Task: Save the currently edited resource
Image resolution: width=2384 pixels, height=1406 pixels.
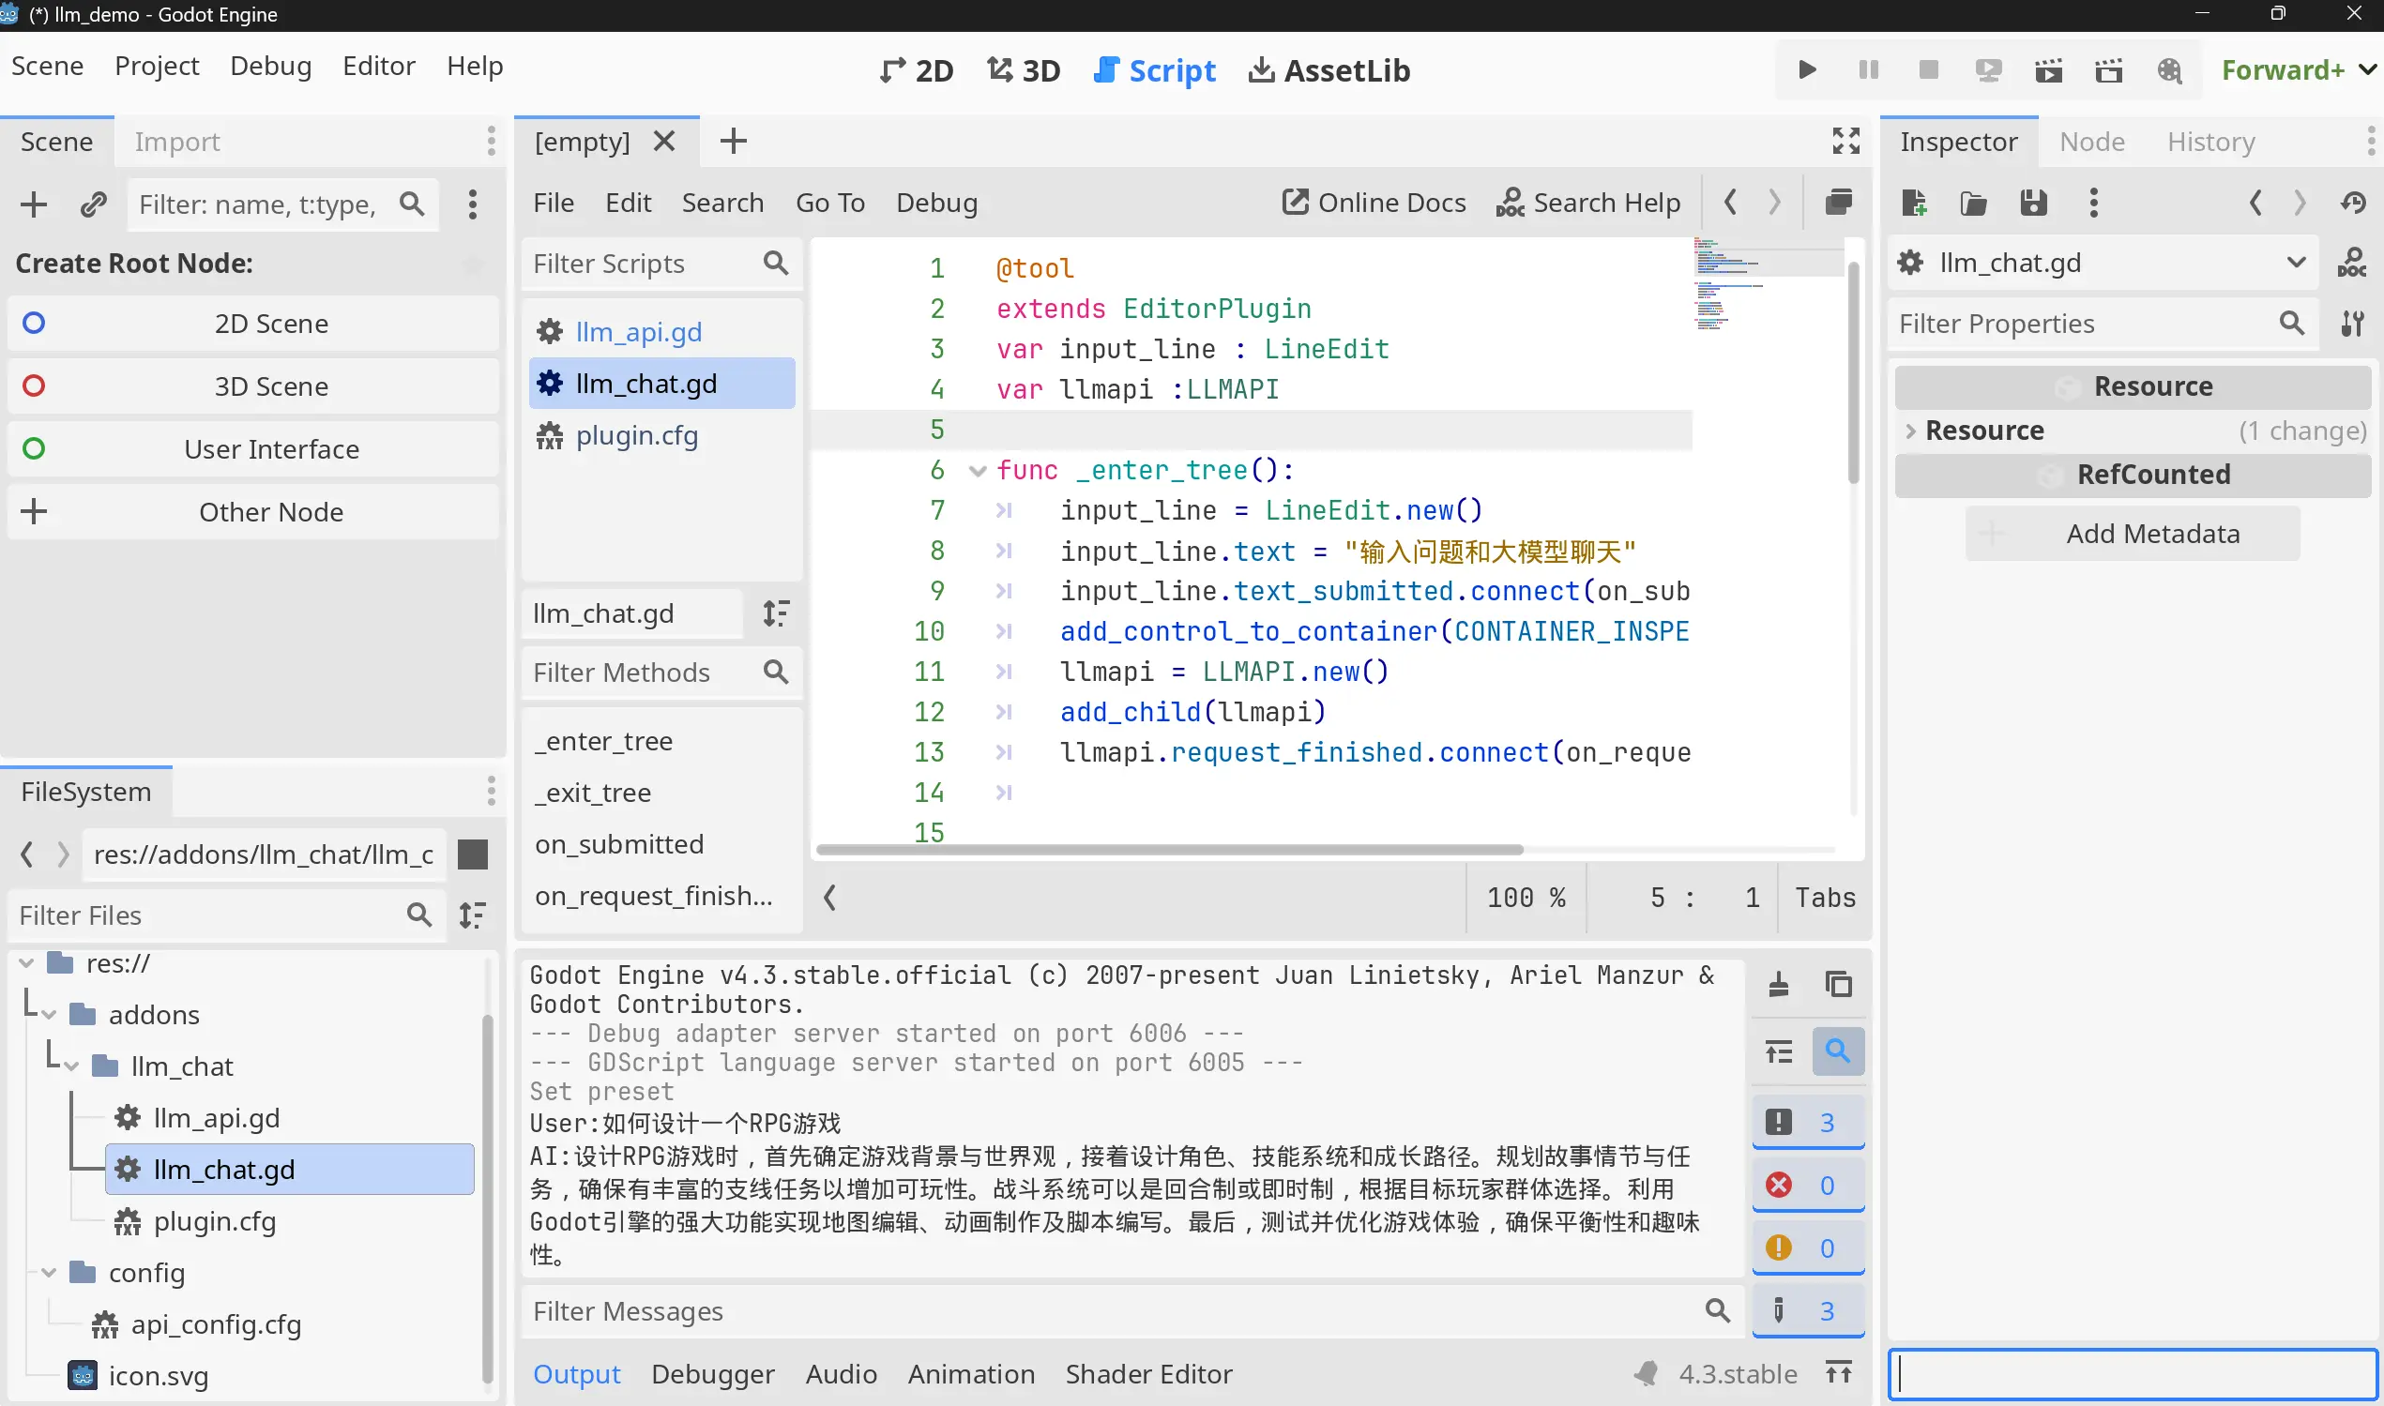Action: pos(2033,202)
